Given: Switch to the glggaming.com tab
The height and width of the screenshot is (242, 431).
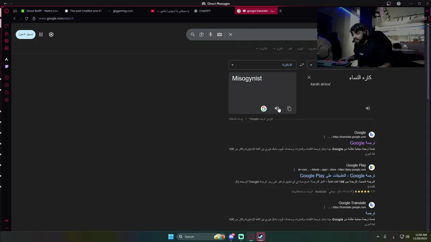Looking at the screenshot, I should pos(123,11).
